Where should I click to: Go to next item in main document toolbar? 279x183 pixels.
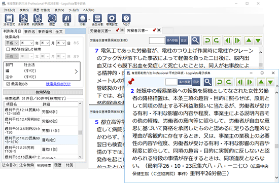click(237, 41)
